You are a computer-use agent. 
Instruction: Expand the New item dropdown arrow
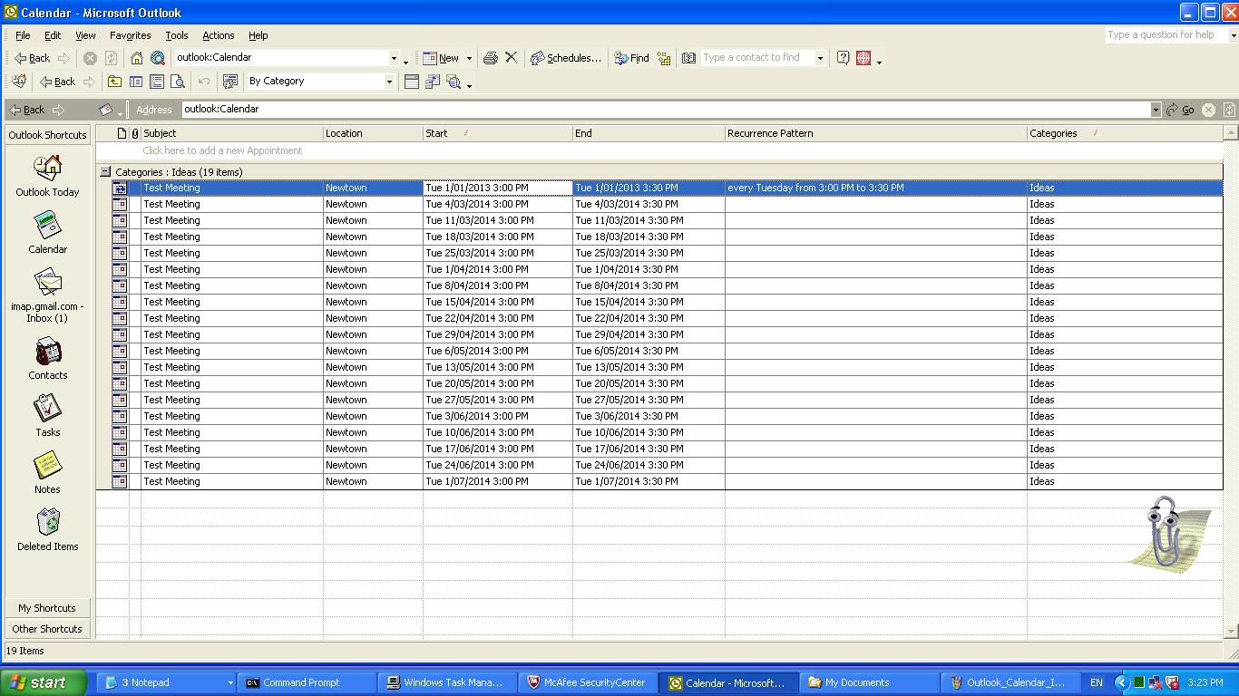coord(469,58)
